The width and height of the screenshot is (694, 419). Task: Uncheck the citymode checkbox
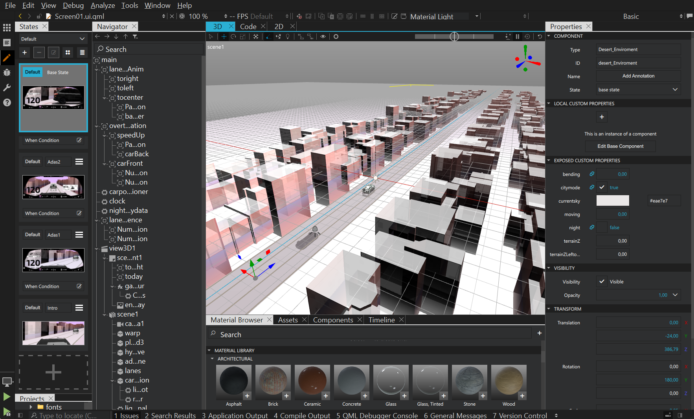point(602,187)
